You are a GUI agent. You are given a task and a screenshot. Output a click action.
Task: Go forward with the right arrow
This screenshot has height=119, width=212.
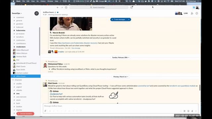[x=62, y=7]
